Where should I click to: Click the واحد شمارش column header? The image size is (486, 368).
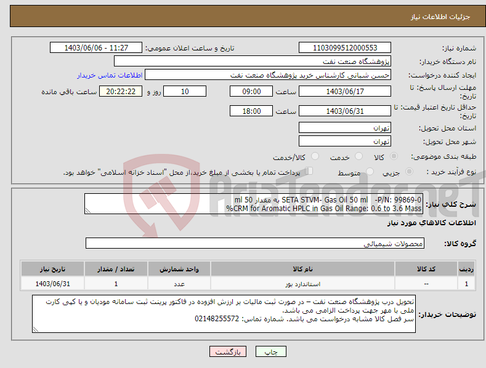[179, 269]
